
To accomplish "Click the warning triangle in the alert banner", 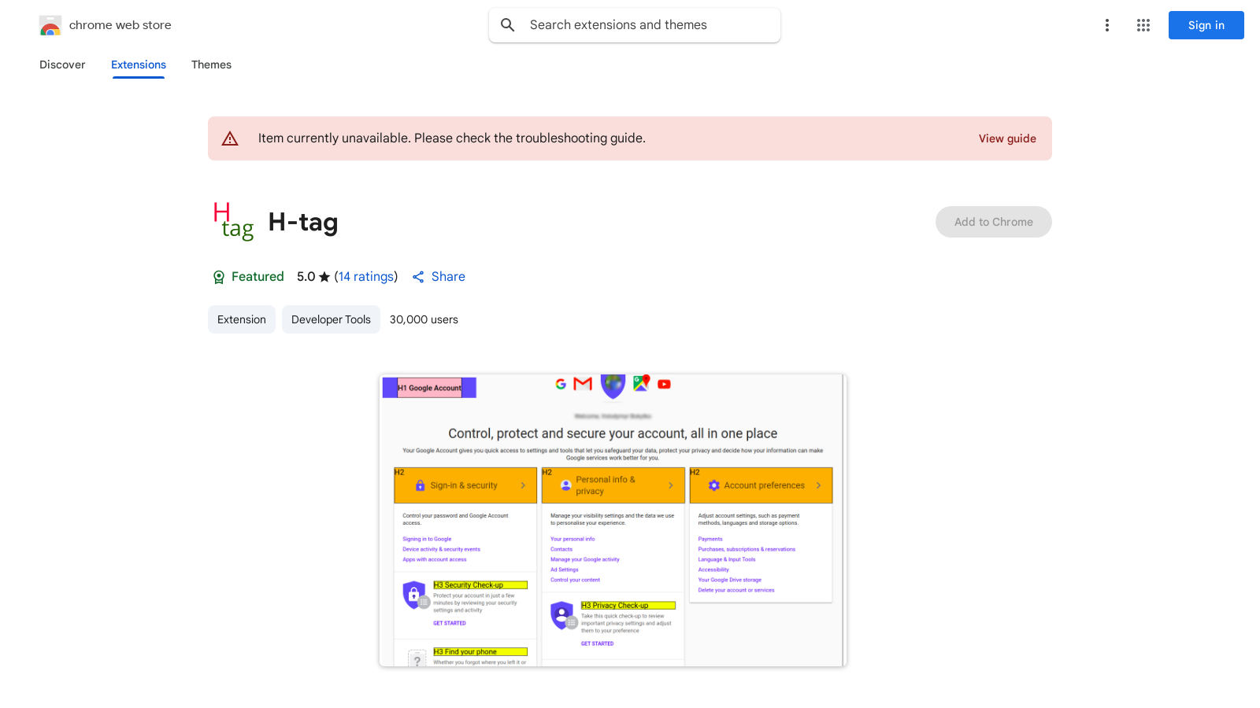I will [230, 138].
